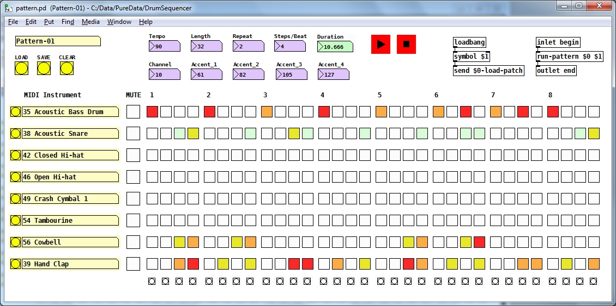This screenshot has height=306, width=616.
Task: Maximize the pattern.pd window
Action: click(579, 5)
